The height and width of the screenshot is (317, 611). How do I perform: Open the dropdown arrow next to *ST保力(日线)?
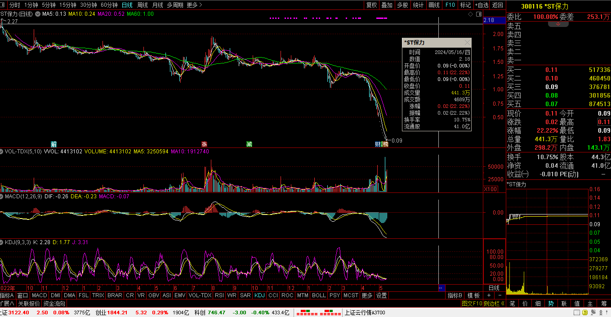(37, 14)
